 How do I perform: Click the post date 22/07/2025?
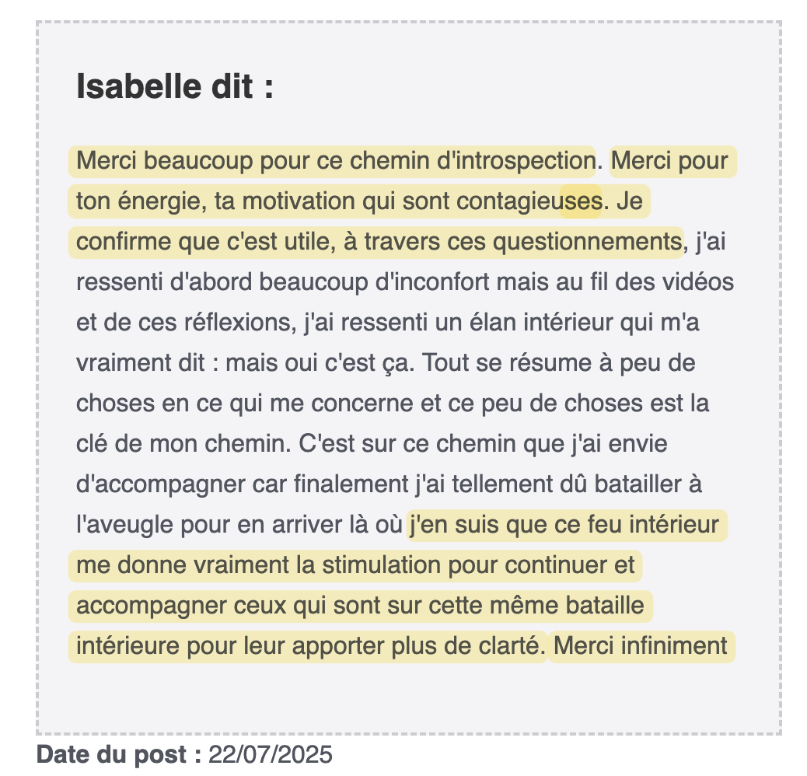click(x=270, y=754)
